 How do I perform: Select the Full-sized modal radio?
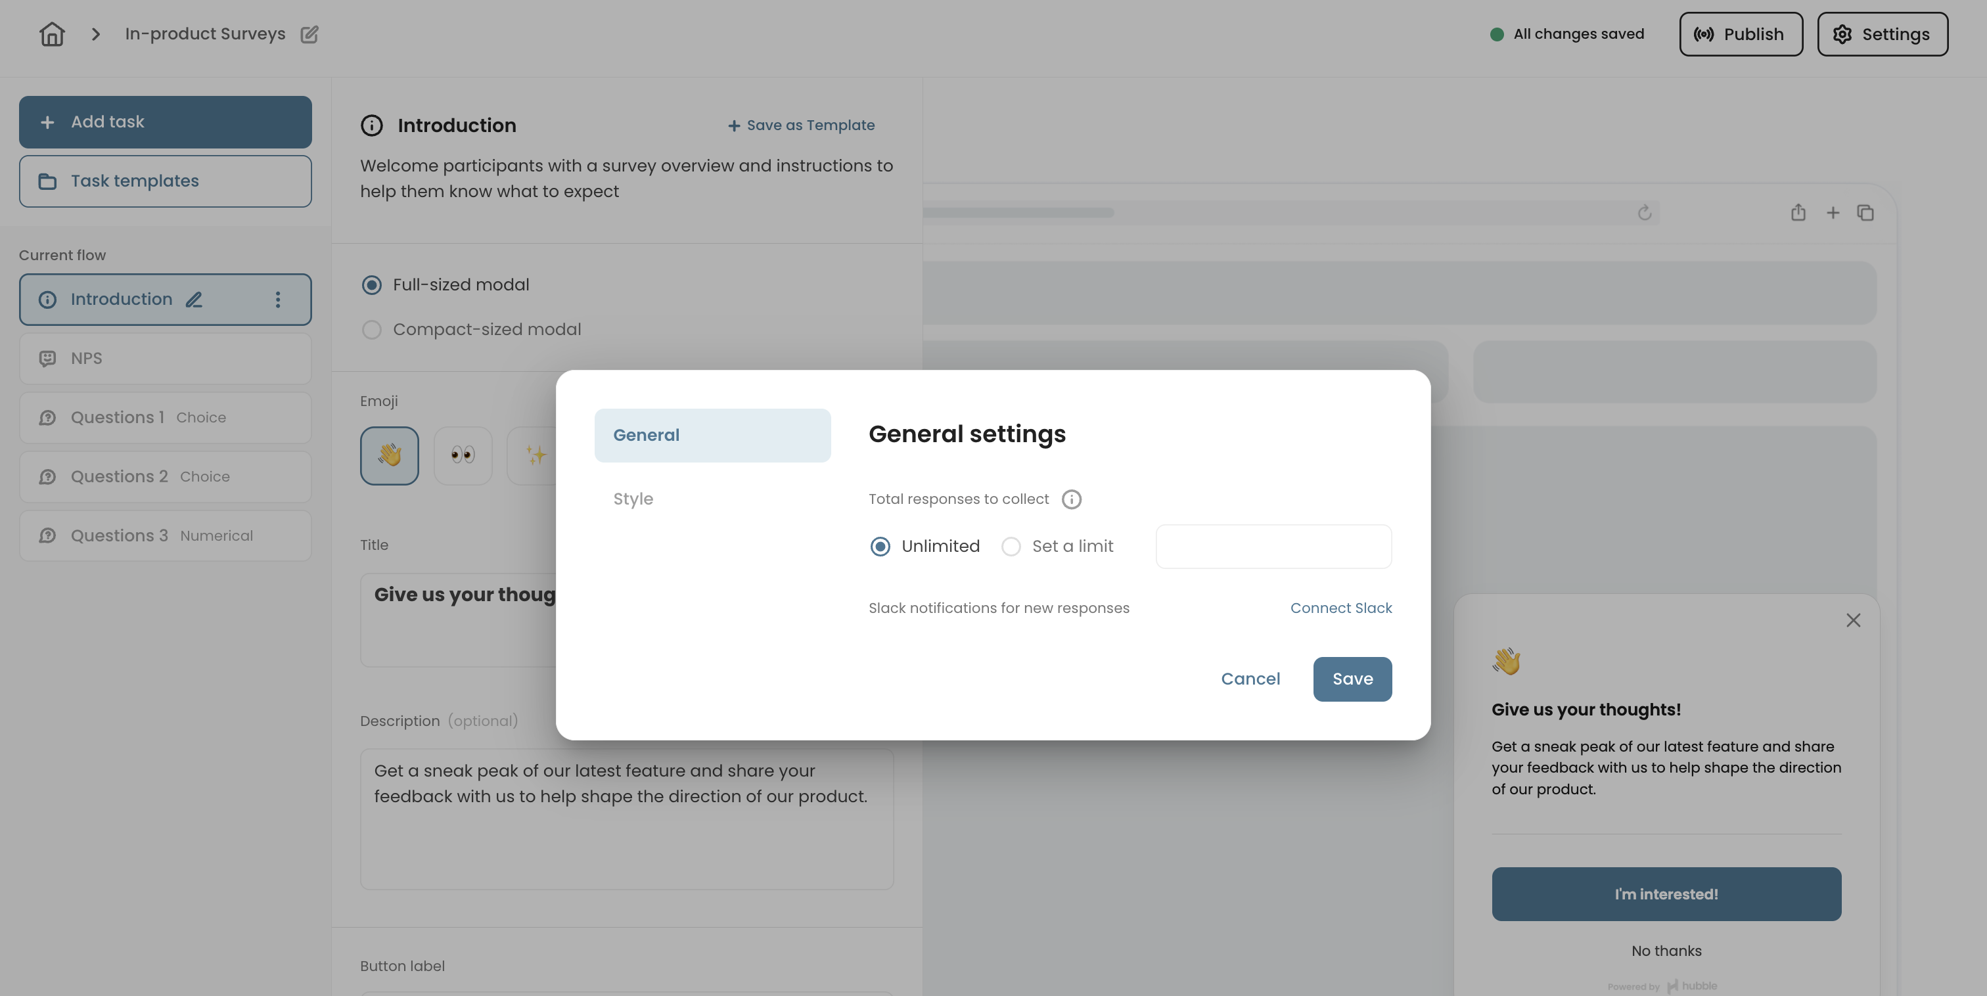pos(372,284)
